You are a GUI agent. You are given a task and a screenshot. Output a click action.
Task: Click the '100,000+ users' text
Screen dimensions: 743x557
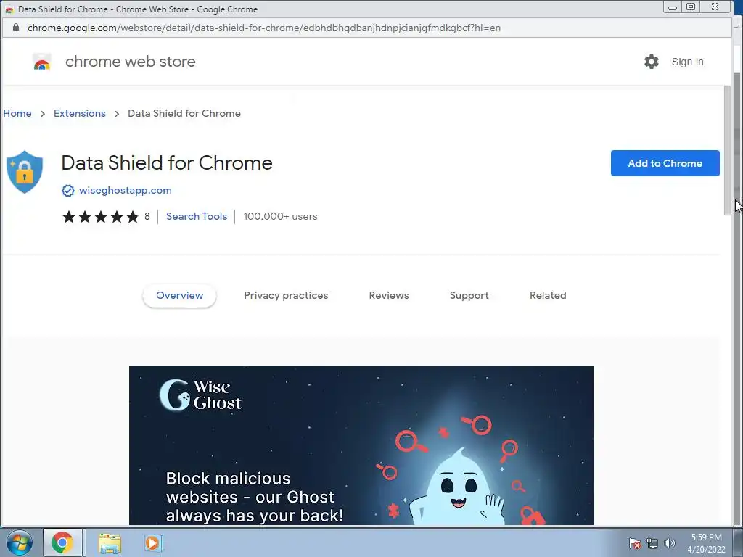pos(281,216)
